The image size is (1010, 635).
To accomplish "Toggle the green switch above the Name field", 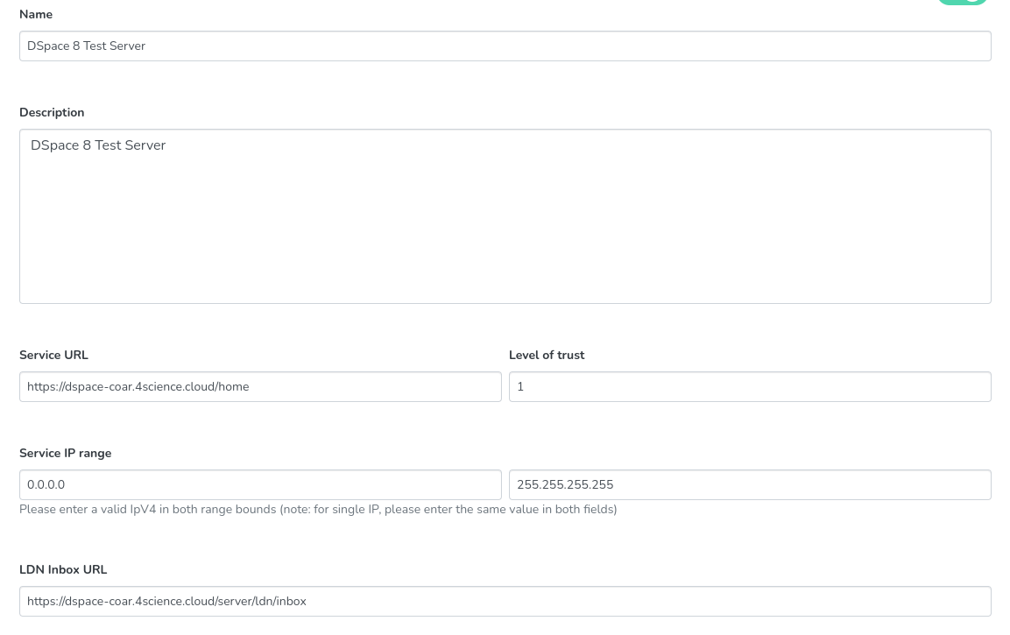I will 962,2.
